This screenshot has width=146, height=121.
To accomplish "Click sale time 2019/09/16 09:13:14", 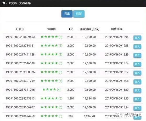I will pos(117,107).
